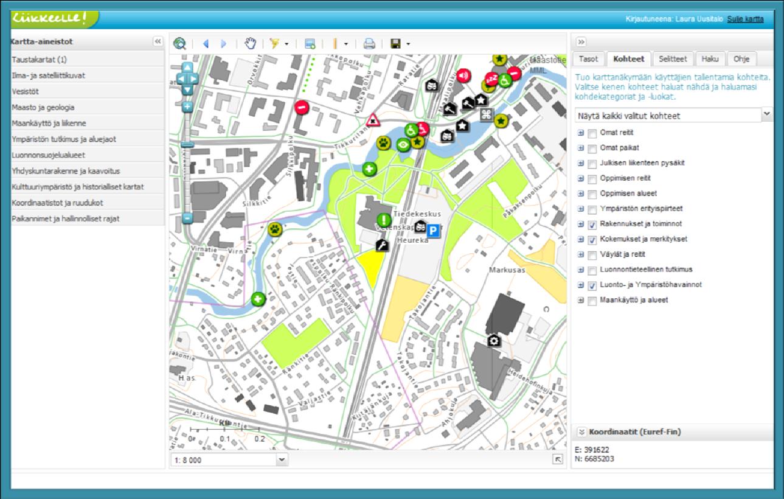Expand the Ympäristön erityispiirteet tree node
Image resolution: width=784 pixels, height=499 pixels.
coord(580,209)
